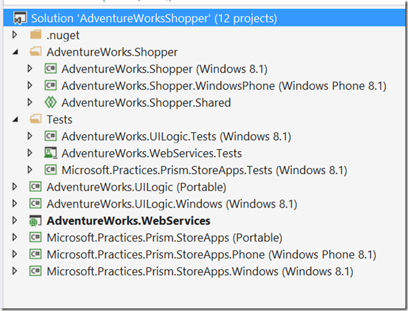Select Microsoft.Practices.Prism.StoreApps.Windows project

(x=200, y=272)
